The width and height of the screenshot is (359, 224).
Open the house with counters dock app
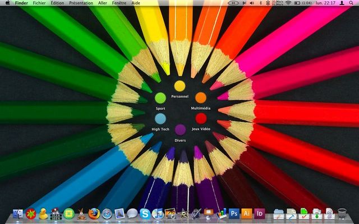click(56, 214)
